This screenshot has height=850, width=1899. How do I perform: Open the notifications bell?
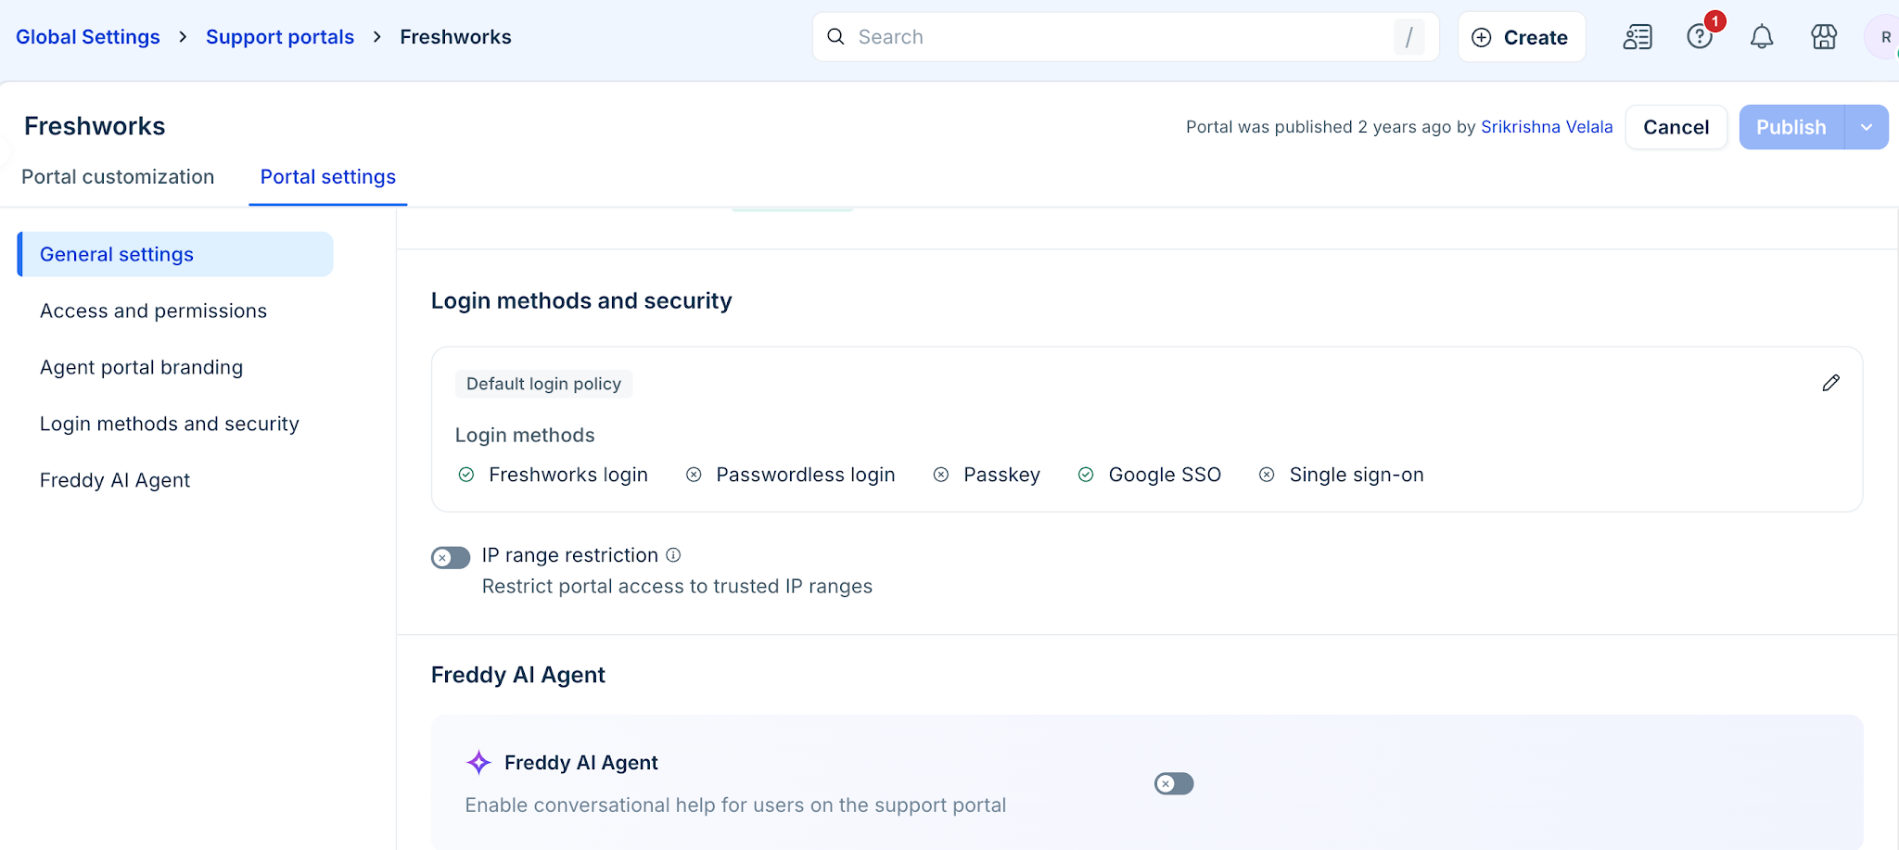pos(1762,37)
